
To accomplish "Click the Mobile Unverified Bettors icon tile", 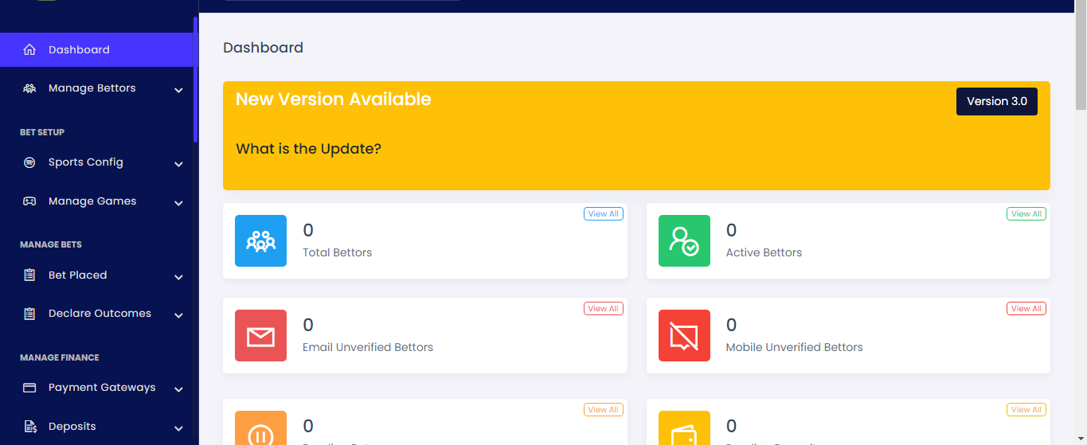I will (x=684, y=335).
